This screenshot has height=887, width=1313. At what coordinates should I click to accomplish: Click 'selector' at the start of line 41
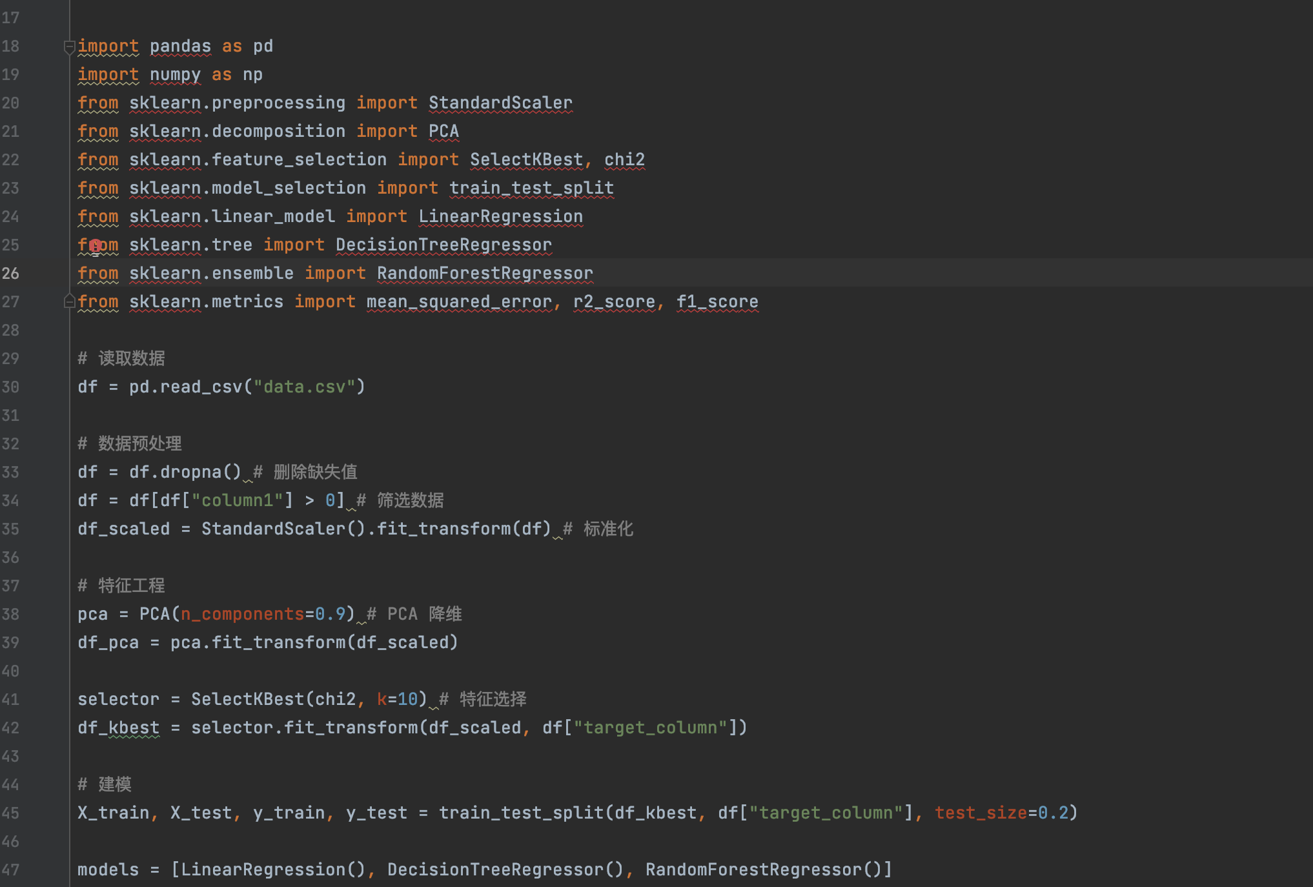click(118, 700)
